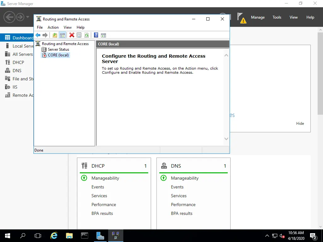Select the DHCP icon in the Server Manager sidebar
The image size is (323, 242).
(x=8, y=62)
